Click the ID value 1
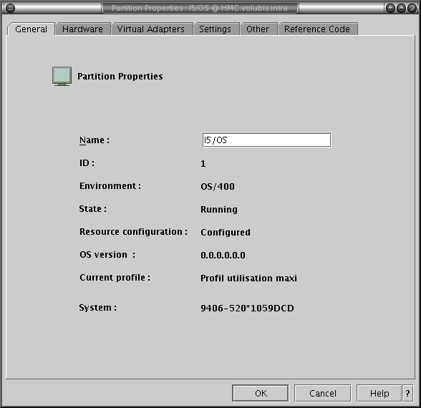 tap(203, 163)
